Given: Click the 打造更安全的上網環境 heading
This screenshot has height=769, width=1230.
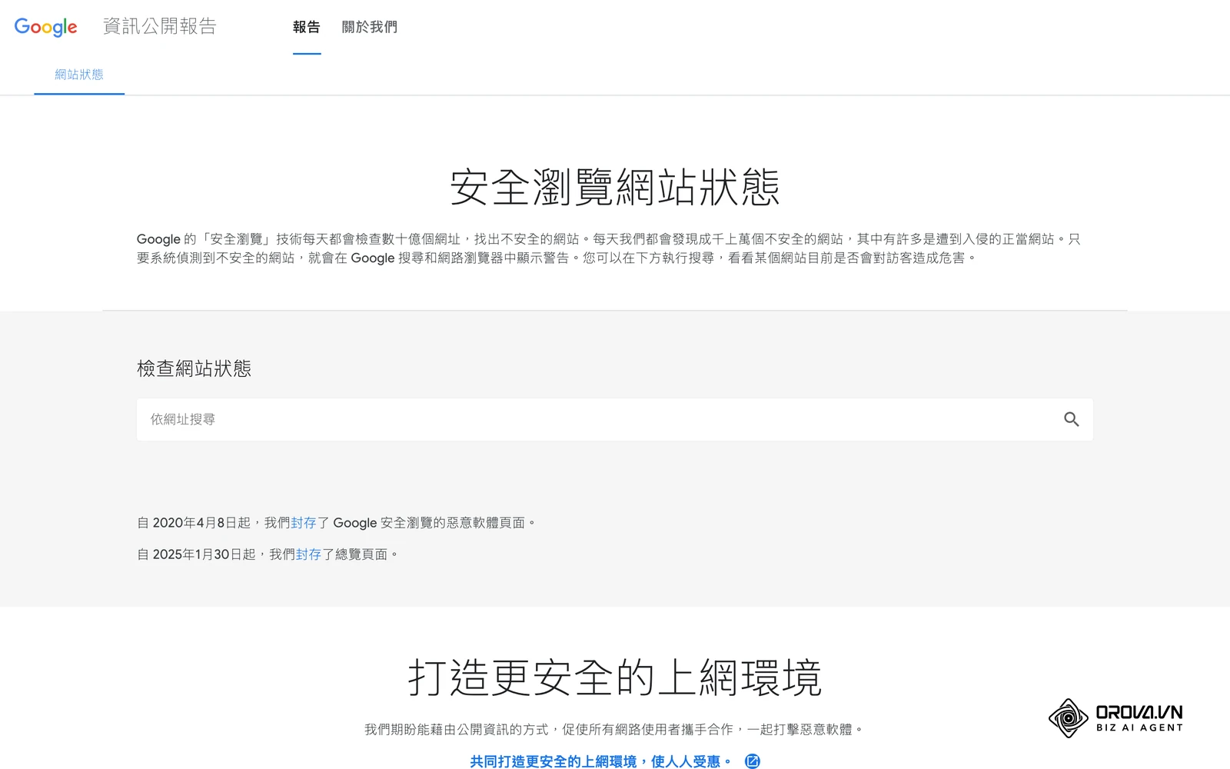Looking at the screenshot, I should click(615, 677).
